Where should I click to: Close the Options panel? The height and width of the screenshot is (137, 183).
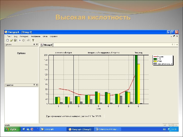coord(37,44)
